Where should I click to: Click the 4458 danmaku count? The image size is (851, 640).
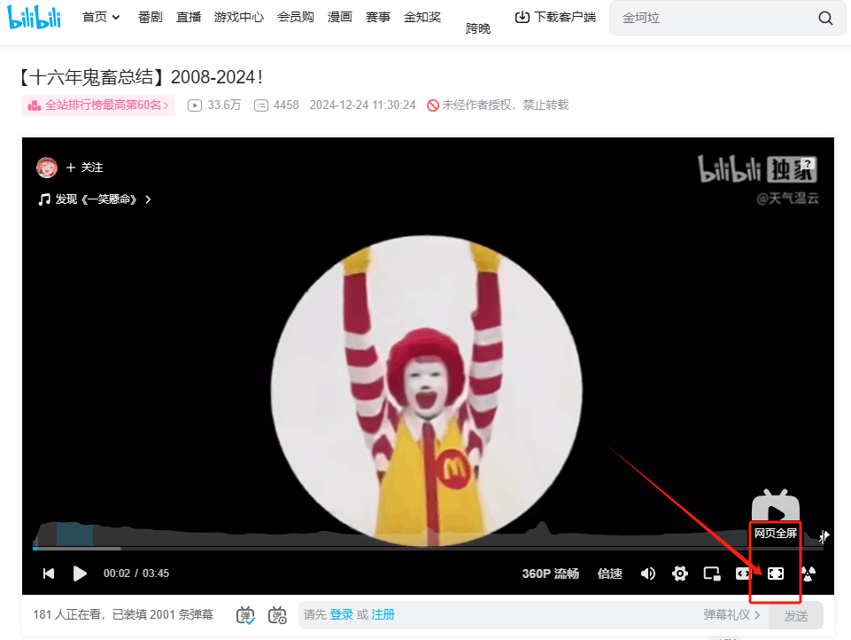(x=286, y=105)
